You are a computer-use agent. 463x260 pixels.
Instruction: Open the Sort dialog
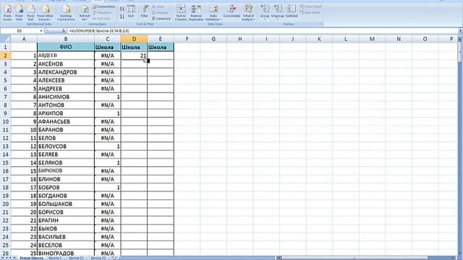click(x=131, y=12)
